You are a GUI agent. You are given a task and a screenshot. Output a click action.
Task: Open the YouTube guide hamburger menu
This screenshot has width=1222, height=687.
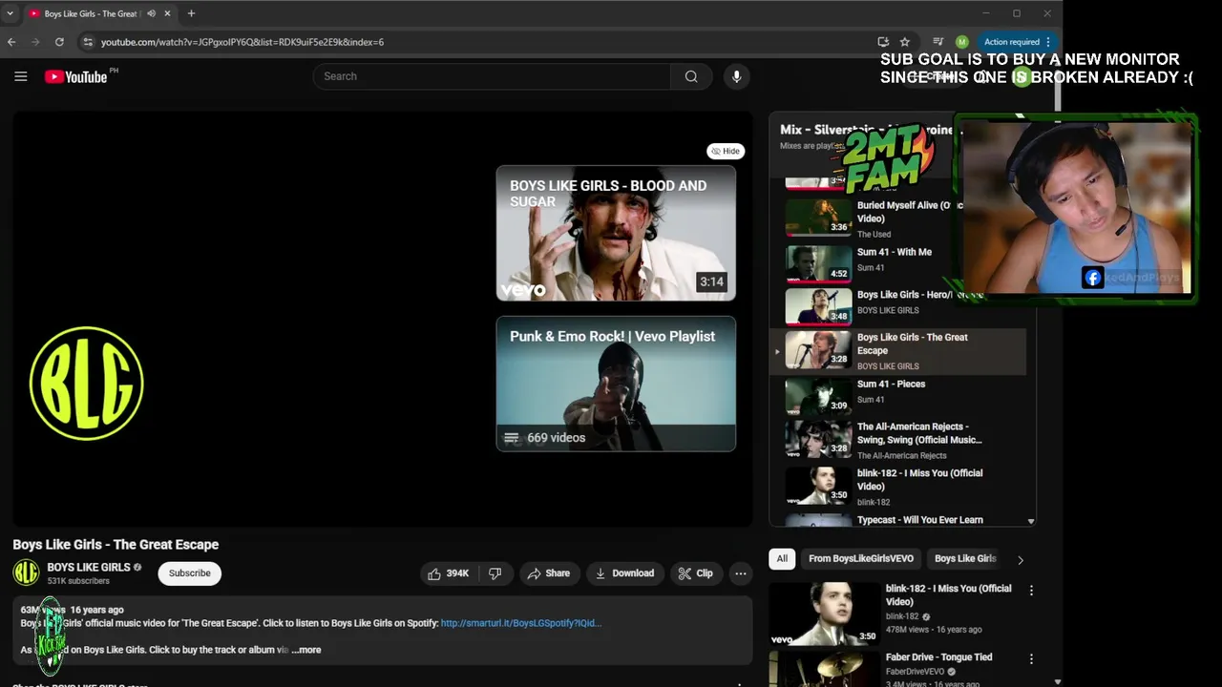20,76
